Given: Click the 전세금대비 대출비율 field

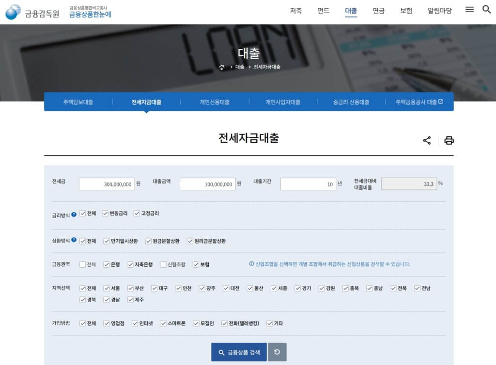Looking at the screenshot, I should tap(409, 183).
